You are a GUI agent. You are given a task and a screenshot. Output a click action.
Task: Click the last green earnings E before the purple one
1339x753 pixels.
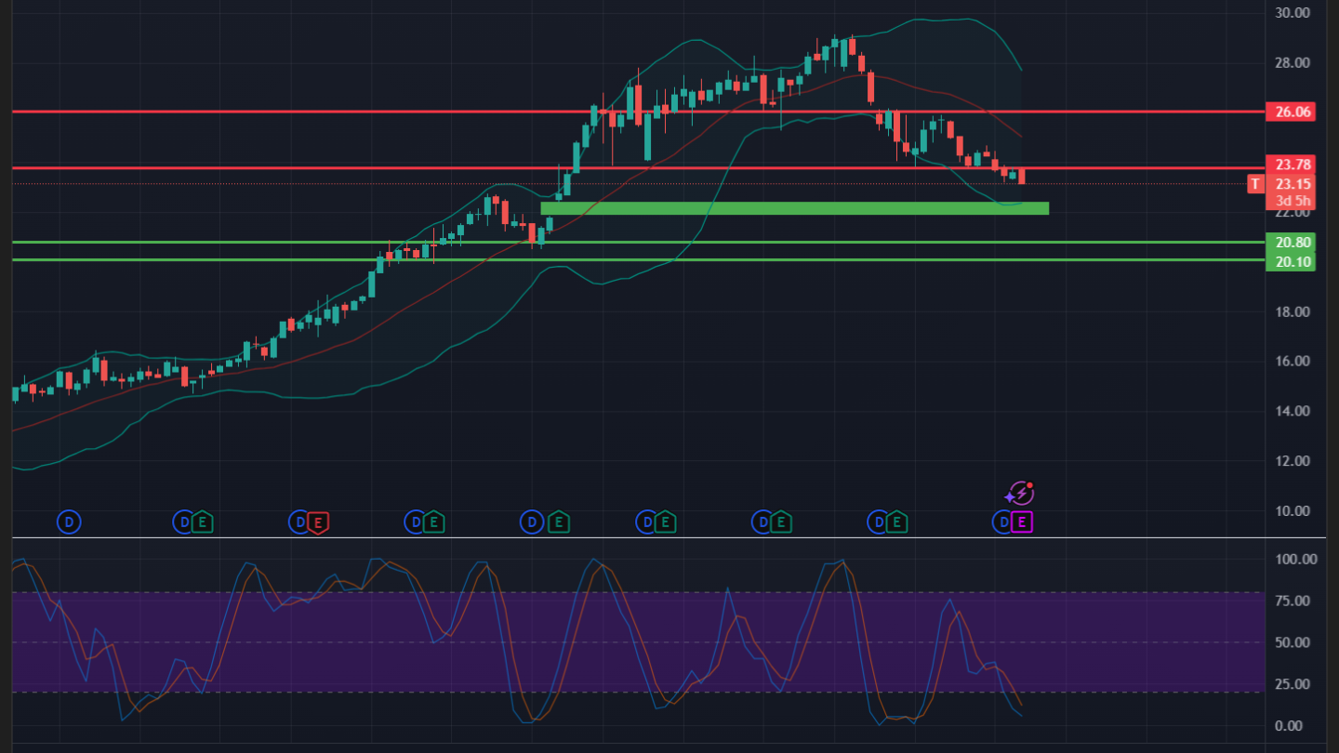click(896, 522)
